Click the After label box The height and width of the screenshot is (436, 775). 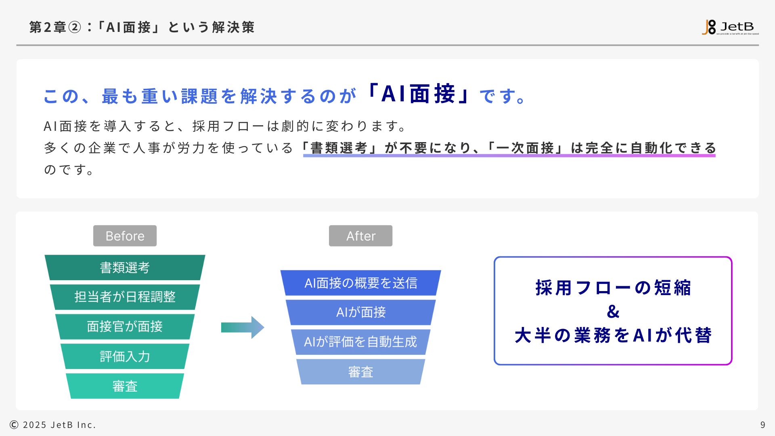click(x=360, y=236)
